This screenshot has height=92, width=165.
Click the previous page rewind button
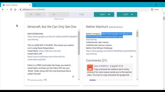point(59,14)
